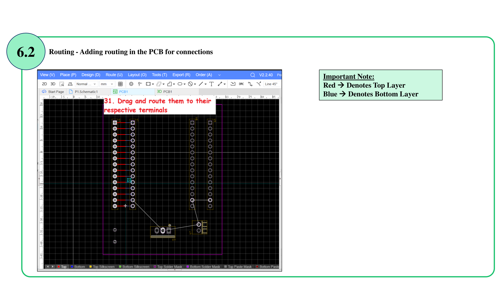This screenshot has height=282, width=501.
Task: Select the single routing tool
Action: pos(250,84)
